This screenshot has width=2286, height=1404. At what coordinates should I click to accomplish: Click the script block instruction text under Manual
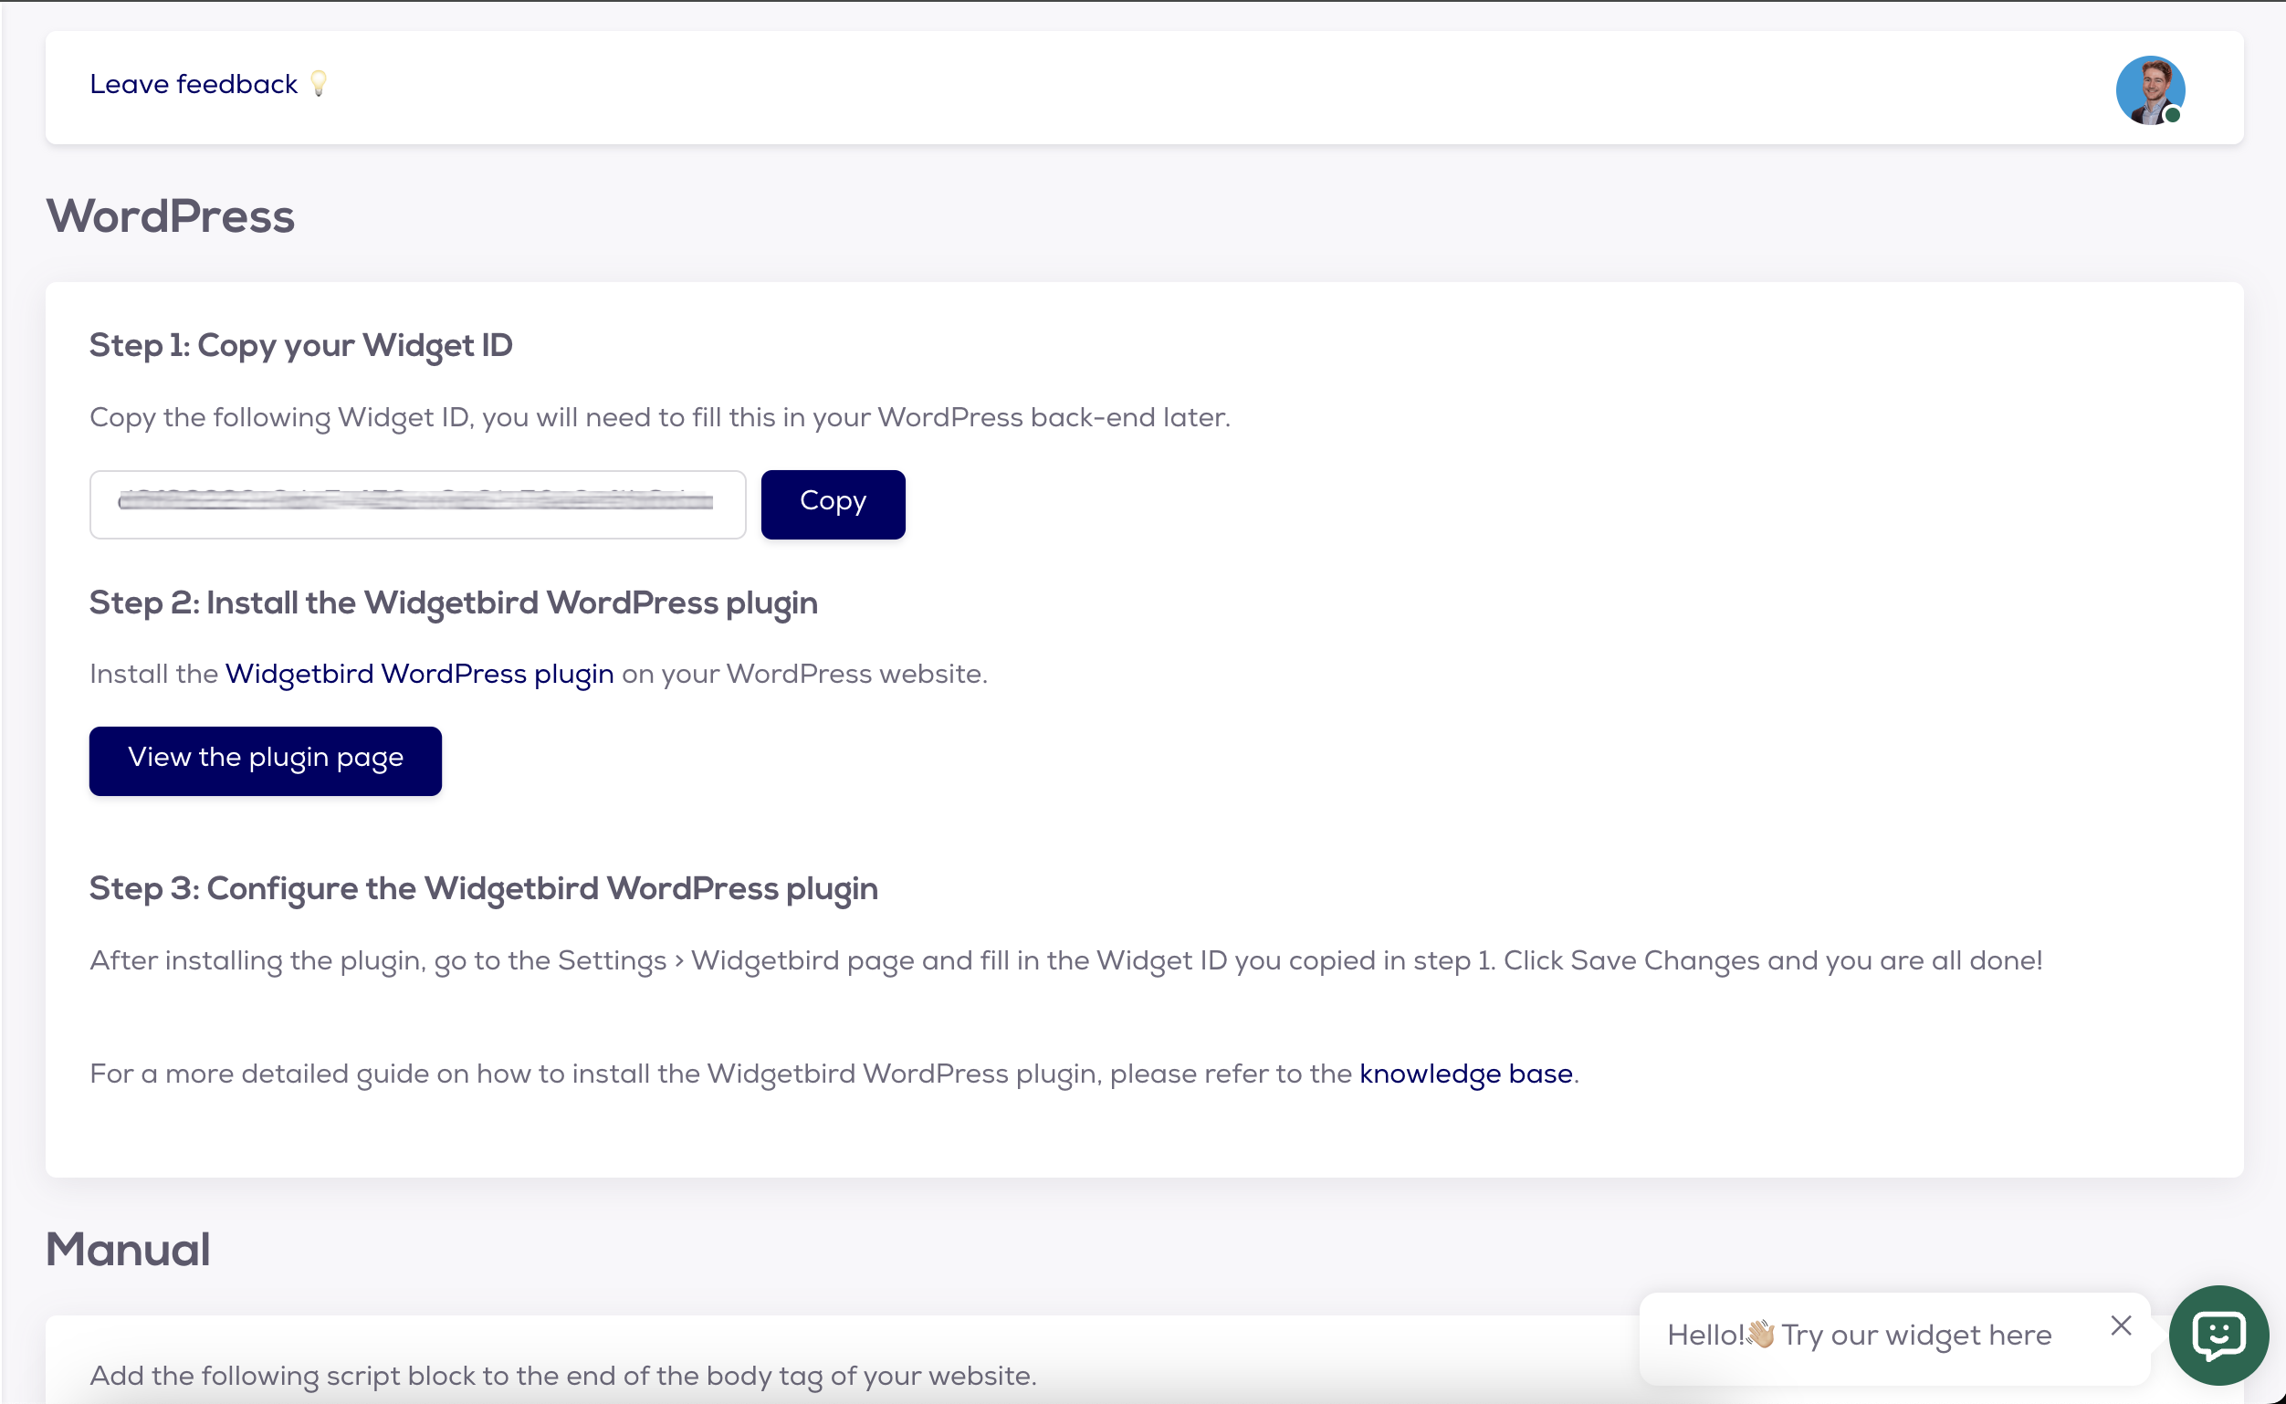tap(562, 1375)
